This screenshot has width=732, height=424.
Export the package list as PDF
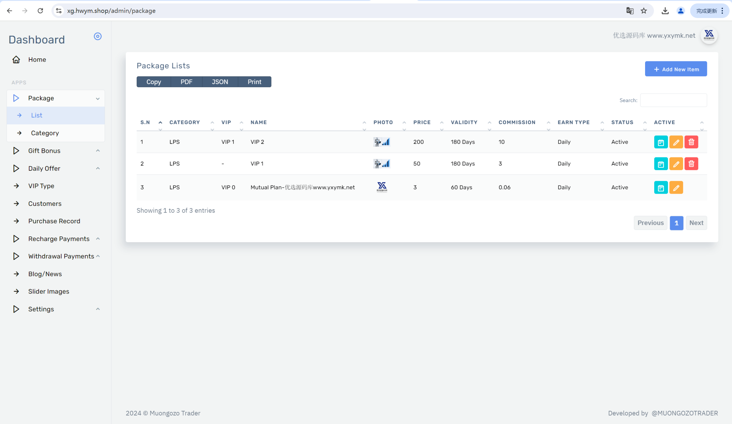click(186, 82)
